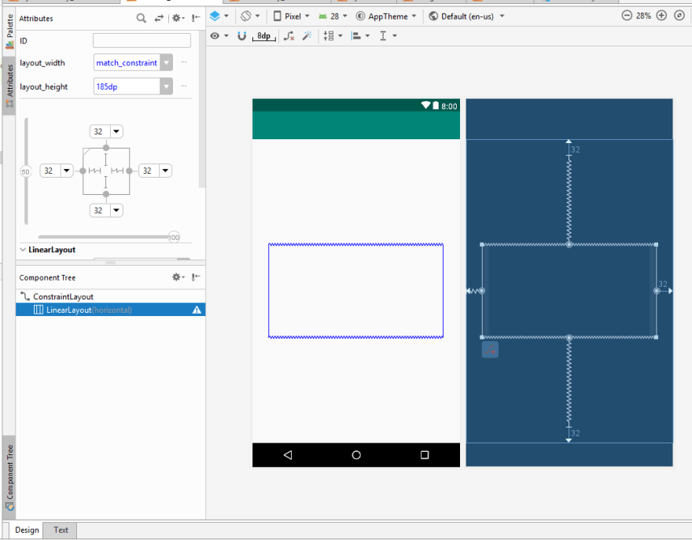Change screen orientation in the editor

250,17
